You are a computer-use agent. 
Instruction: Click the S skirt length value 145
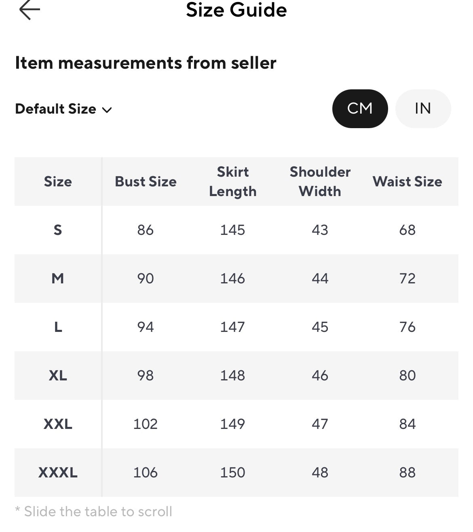click(x=233, y=230)
